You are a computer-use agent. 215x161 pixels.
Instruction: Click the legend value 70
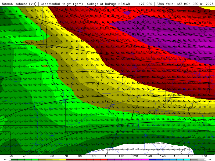click(66, 156)
